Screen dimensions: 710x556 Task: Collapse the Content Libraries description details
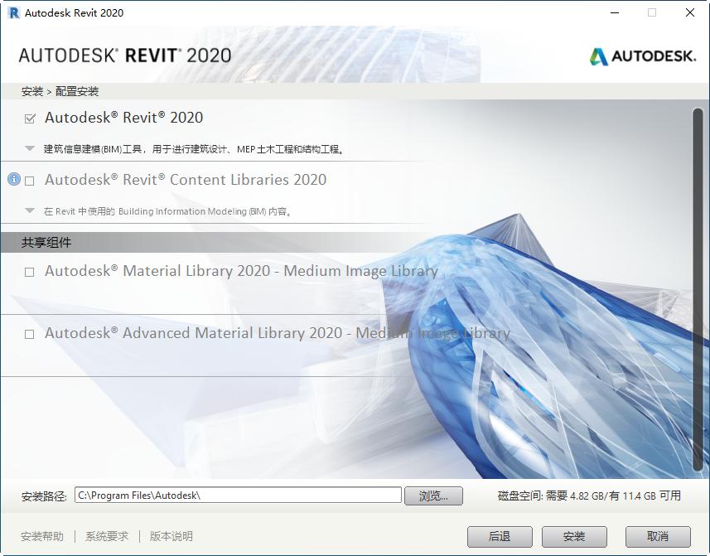coord(30,211)
